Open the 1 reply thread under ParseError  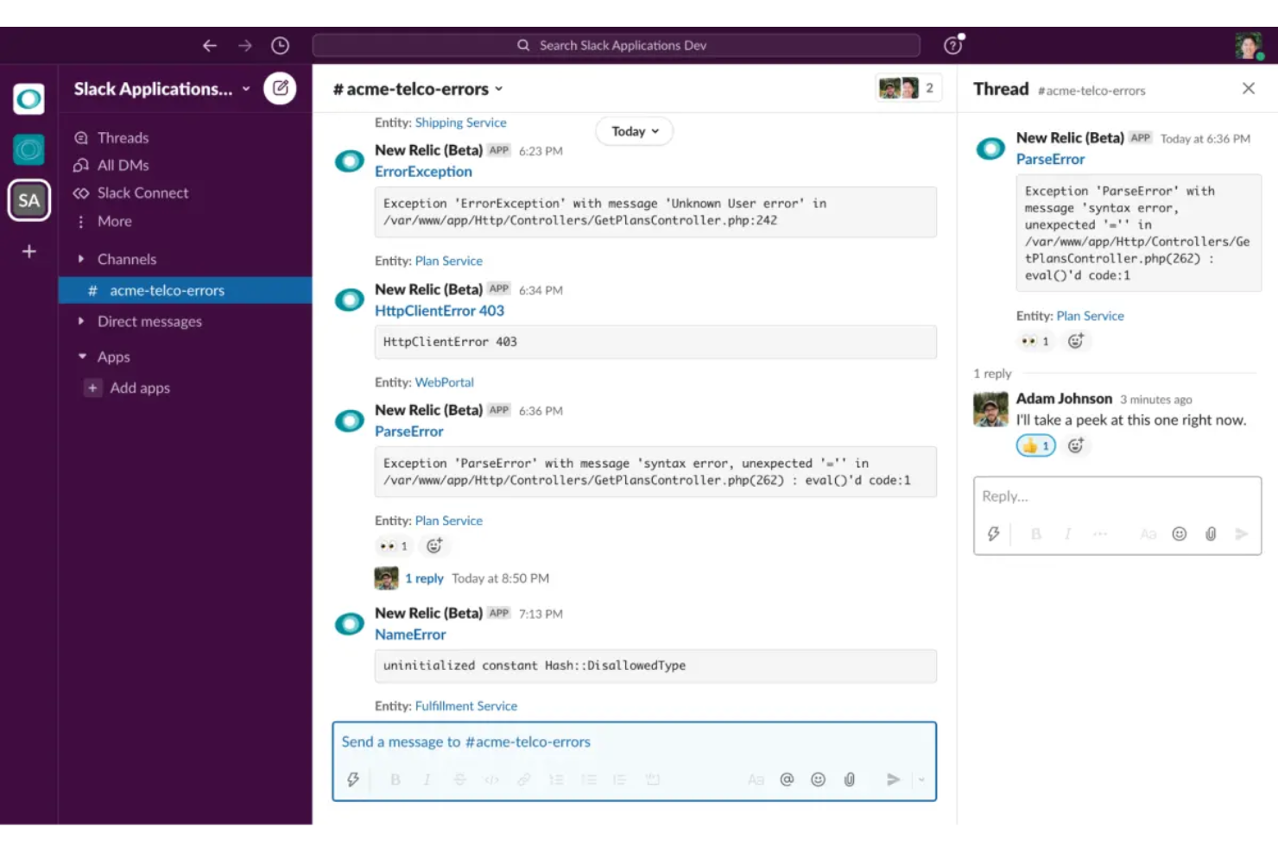pyautogui.click(x=424, y=577)
